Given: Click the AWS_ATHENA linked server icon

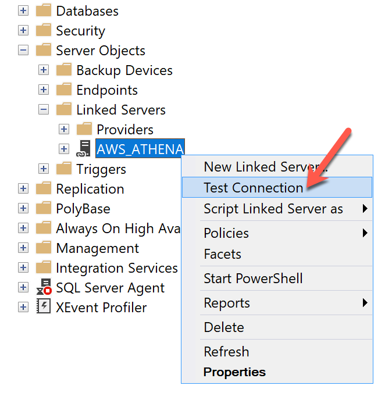Looking at the screenshot, I should point(84,149).
